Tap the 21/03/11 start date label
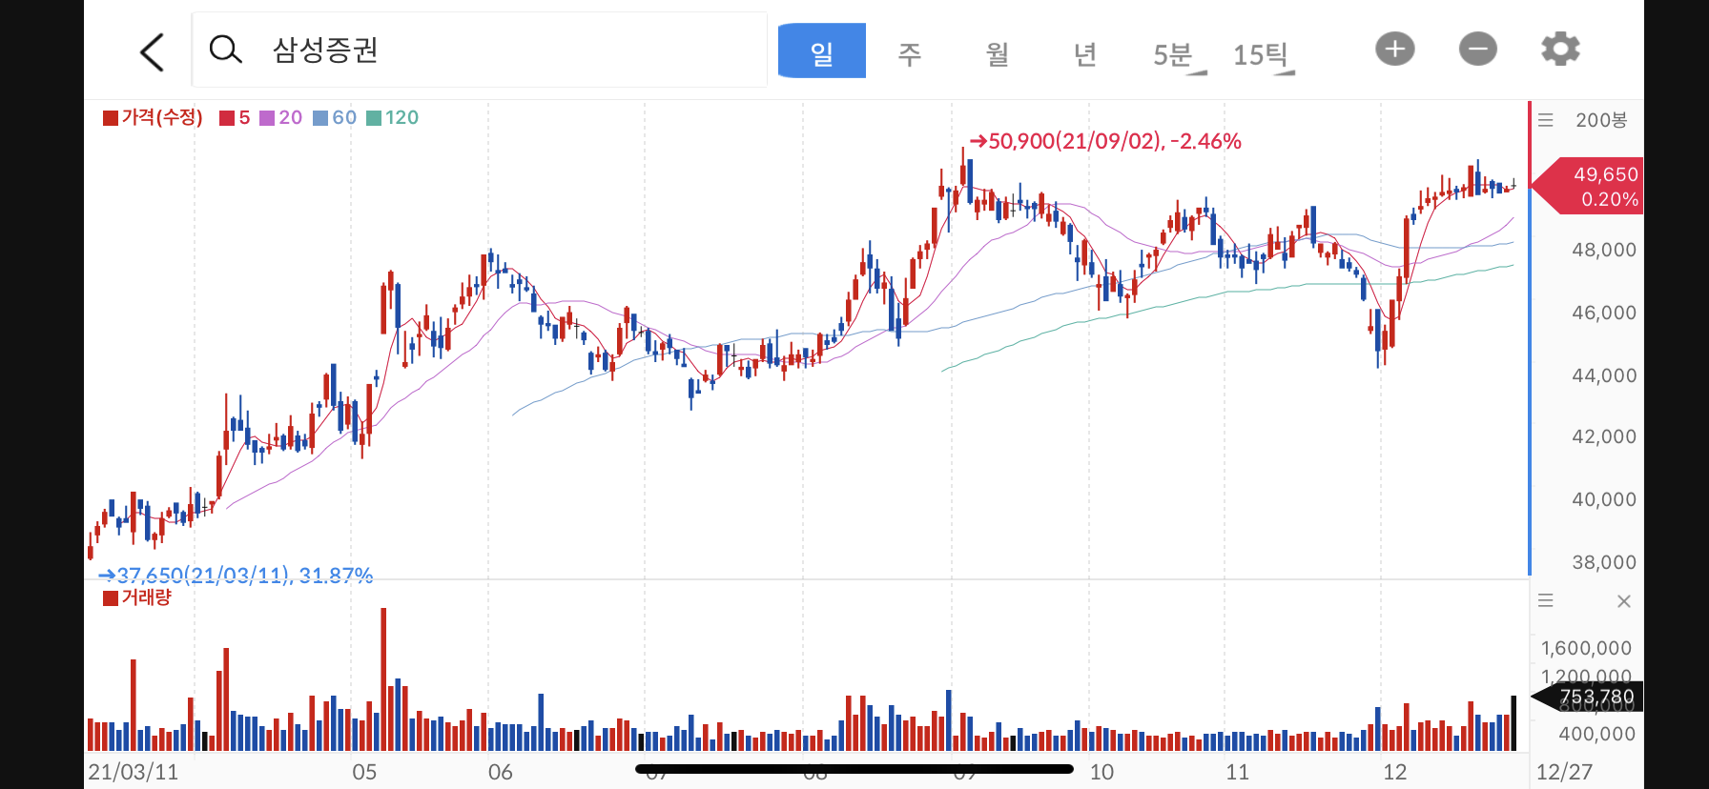 [133, 772]
